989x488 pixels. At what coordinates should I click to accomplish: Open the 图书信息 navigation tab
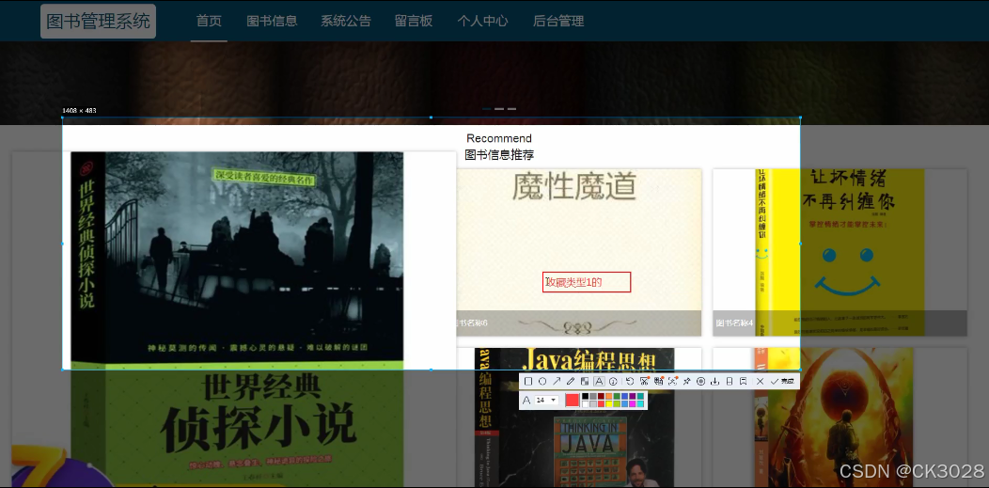click(272, 21)
